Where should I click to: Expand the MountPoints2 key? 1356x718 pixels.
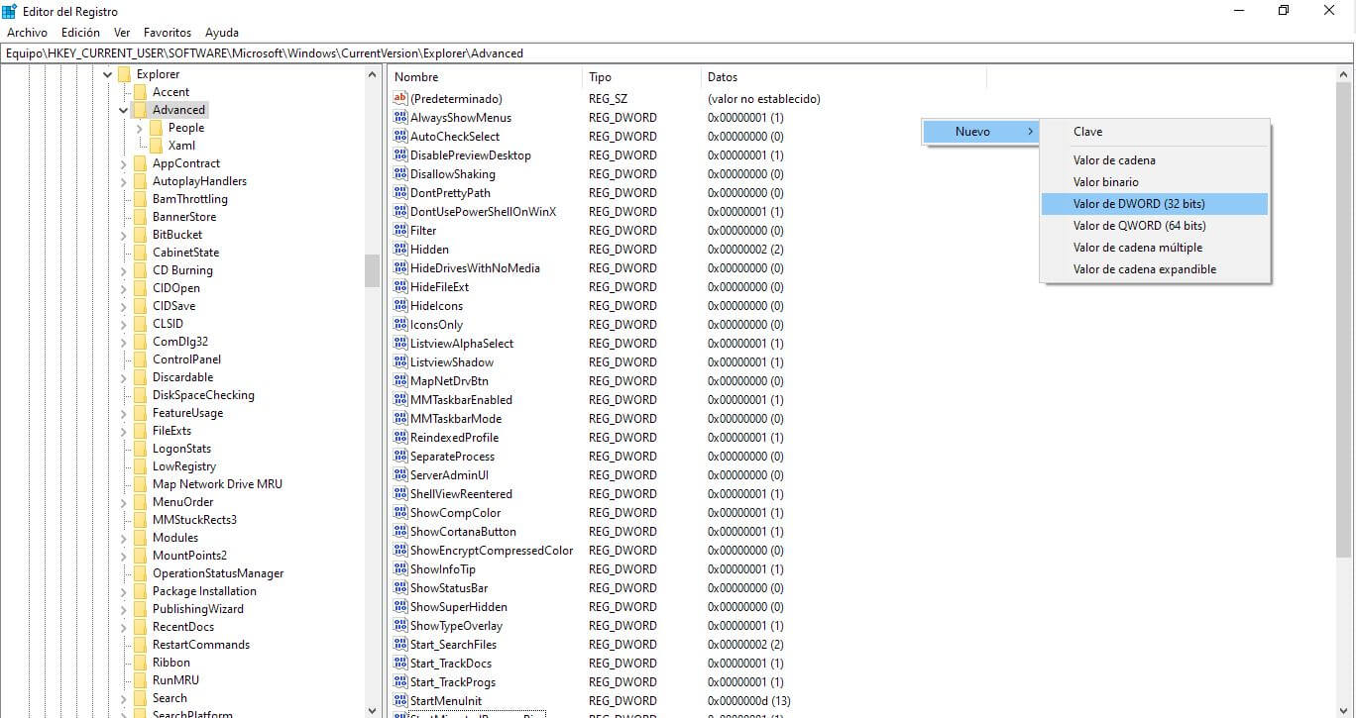[x=123, y=556]
